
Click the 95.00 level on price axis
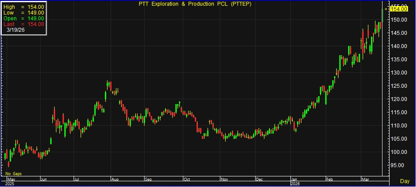pyautogui.click(x=398, y=165)
